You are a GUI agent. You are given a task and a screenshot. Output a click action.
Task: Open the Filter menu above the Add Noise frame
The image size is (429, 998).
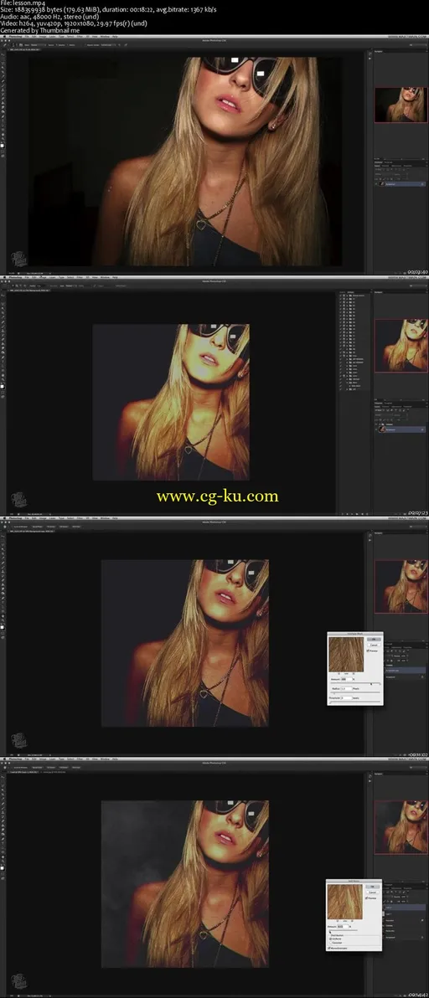pyautogui.click(x=79, y=759)
